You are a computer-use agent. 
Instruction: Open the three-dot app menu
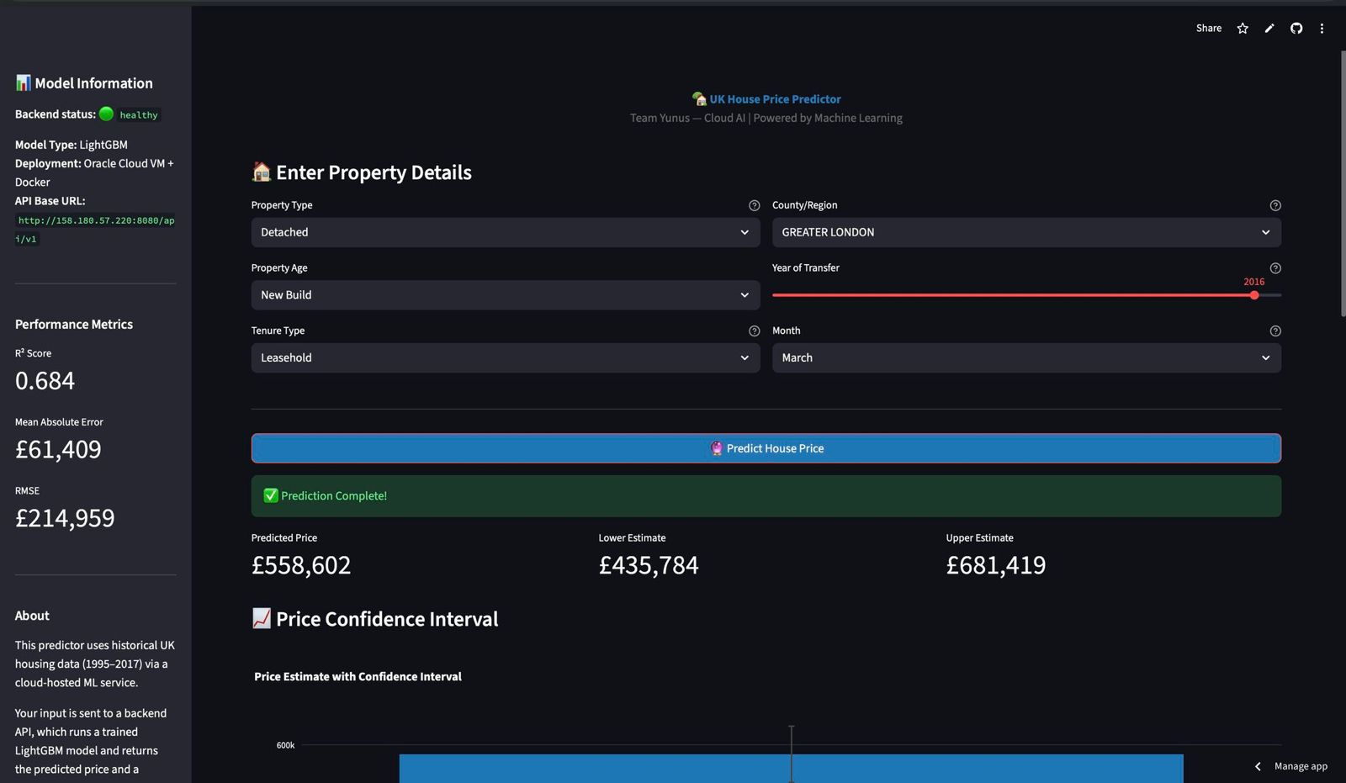click(x=1322, y=29)
